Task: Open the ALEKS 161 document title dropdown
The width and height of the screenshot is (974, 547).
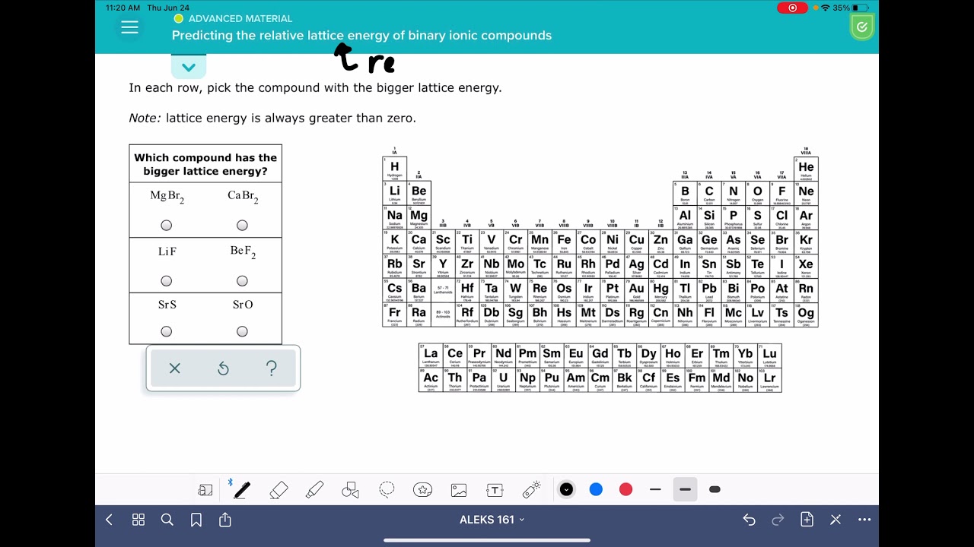Action: pos(492,520)
